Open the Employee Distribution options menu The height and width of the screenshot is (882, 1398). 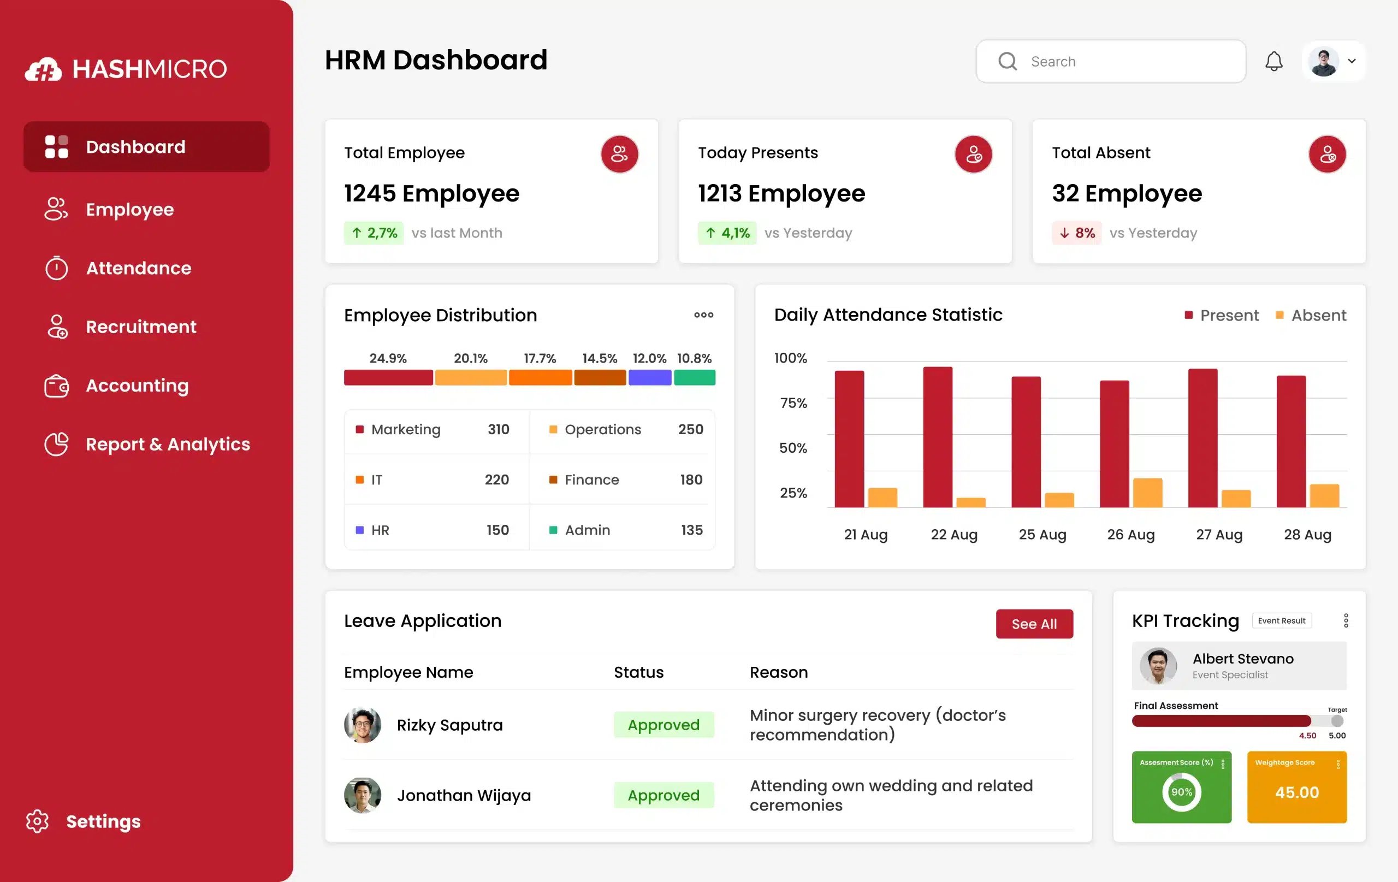(x=703, y=315)
